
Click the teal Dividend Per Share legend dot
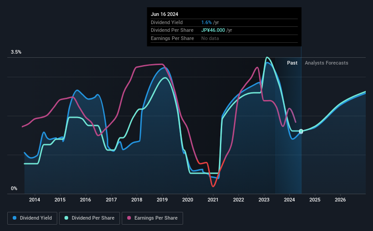[x=66, y=218]
